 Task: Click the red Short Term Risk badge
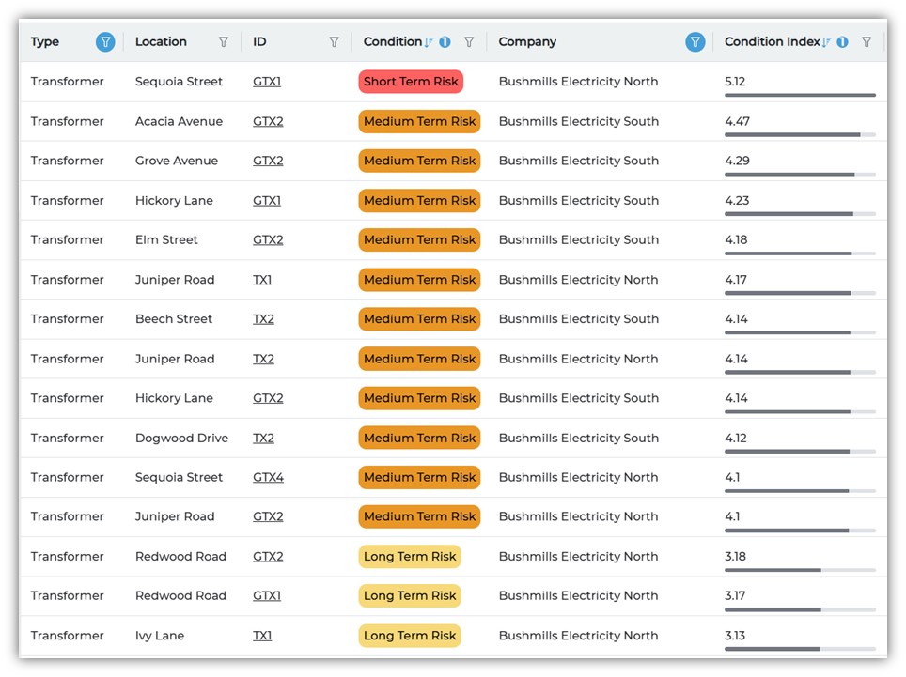(411, 82)
